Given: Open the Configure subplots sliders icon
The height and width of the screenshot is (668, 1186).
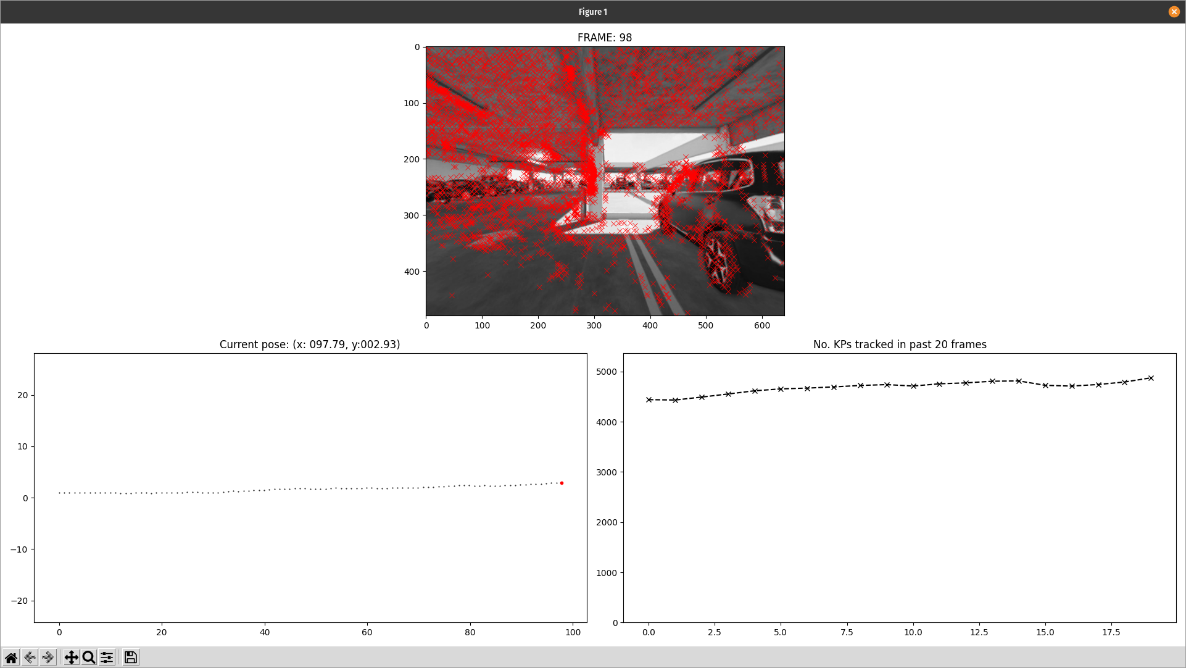Looking at the screenshot, I should tap(107, 658).
